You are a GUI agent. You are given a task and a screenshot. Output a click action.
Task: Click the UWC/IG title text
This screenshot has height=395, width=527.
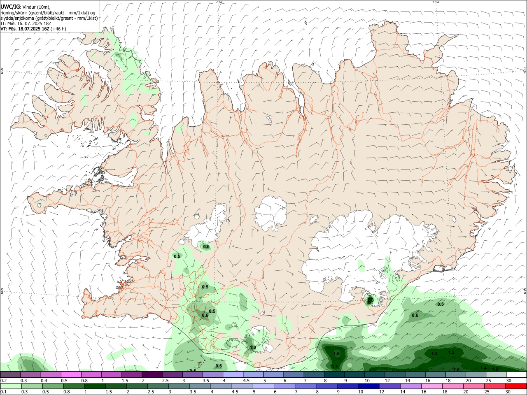click(9, 7)
